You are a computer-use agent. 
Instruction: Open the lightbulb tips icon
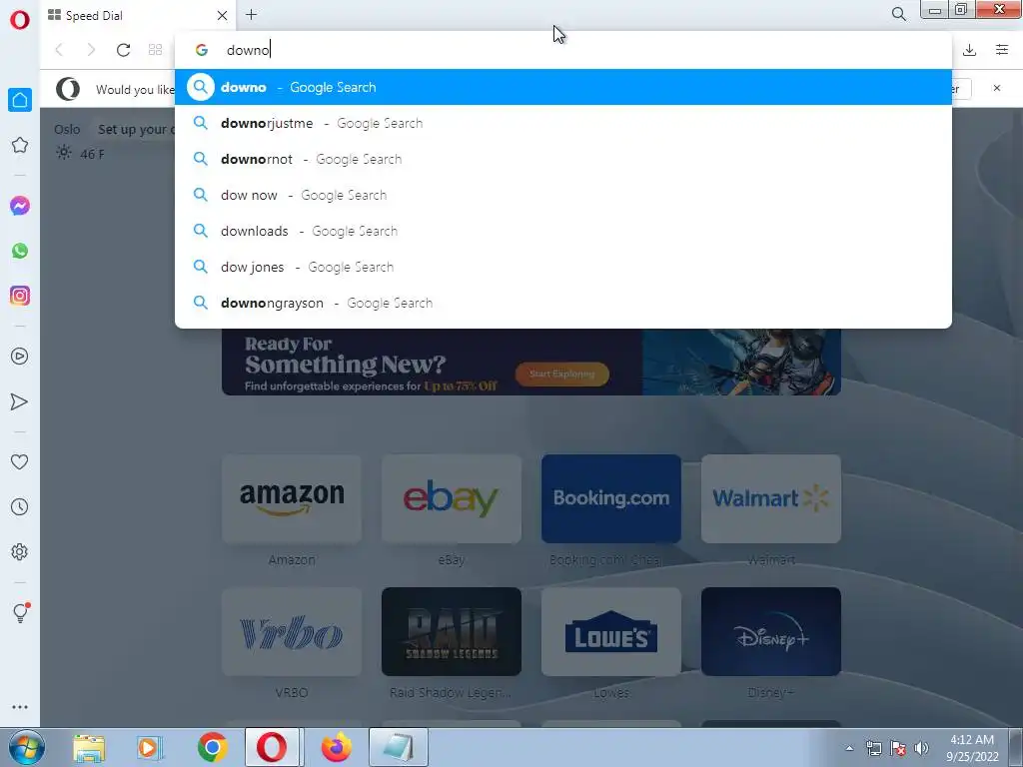pyautogui.click(x=20, y=612)
